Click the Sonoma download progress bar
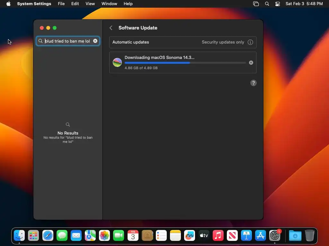The width and height of the screenshot is (329, 246). tap(185, 63)
